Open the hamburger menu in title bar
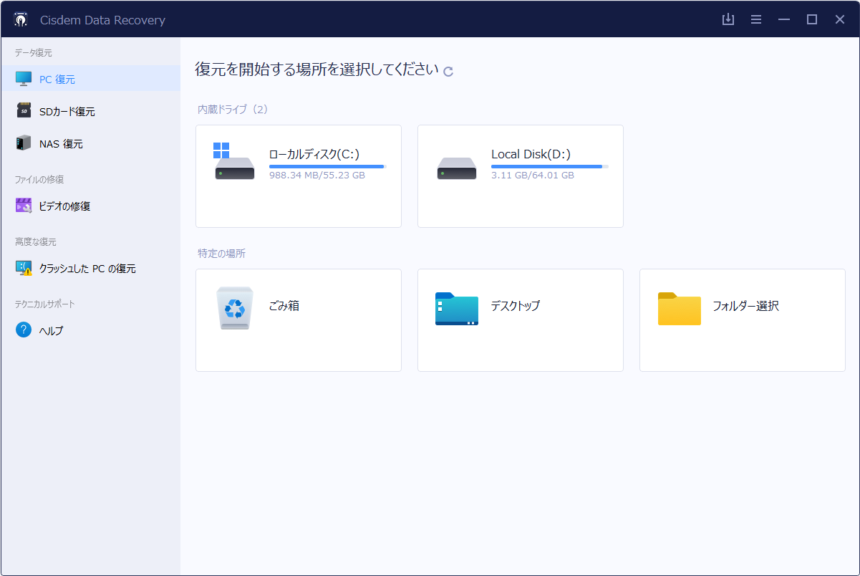Image resolution: width=860 pixels, height=576 pixels. [756, 19]
